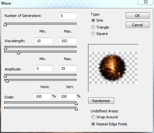This screenshot has width=154, height=133.
Task: Click the vertical Scale slider handle
Action: tap(76, 109)
